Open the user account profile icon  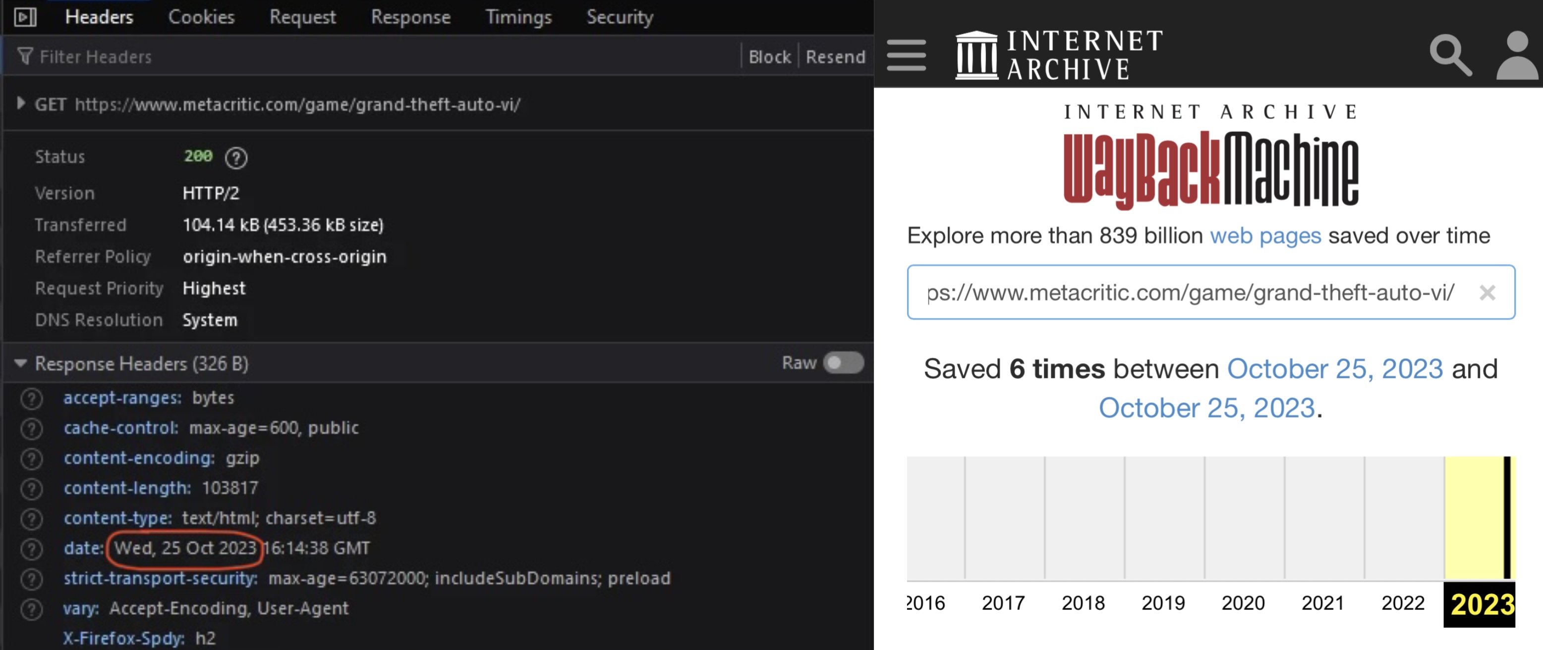coord(1516,55)
